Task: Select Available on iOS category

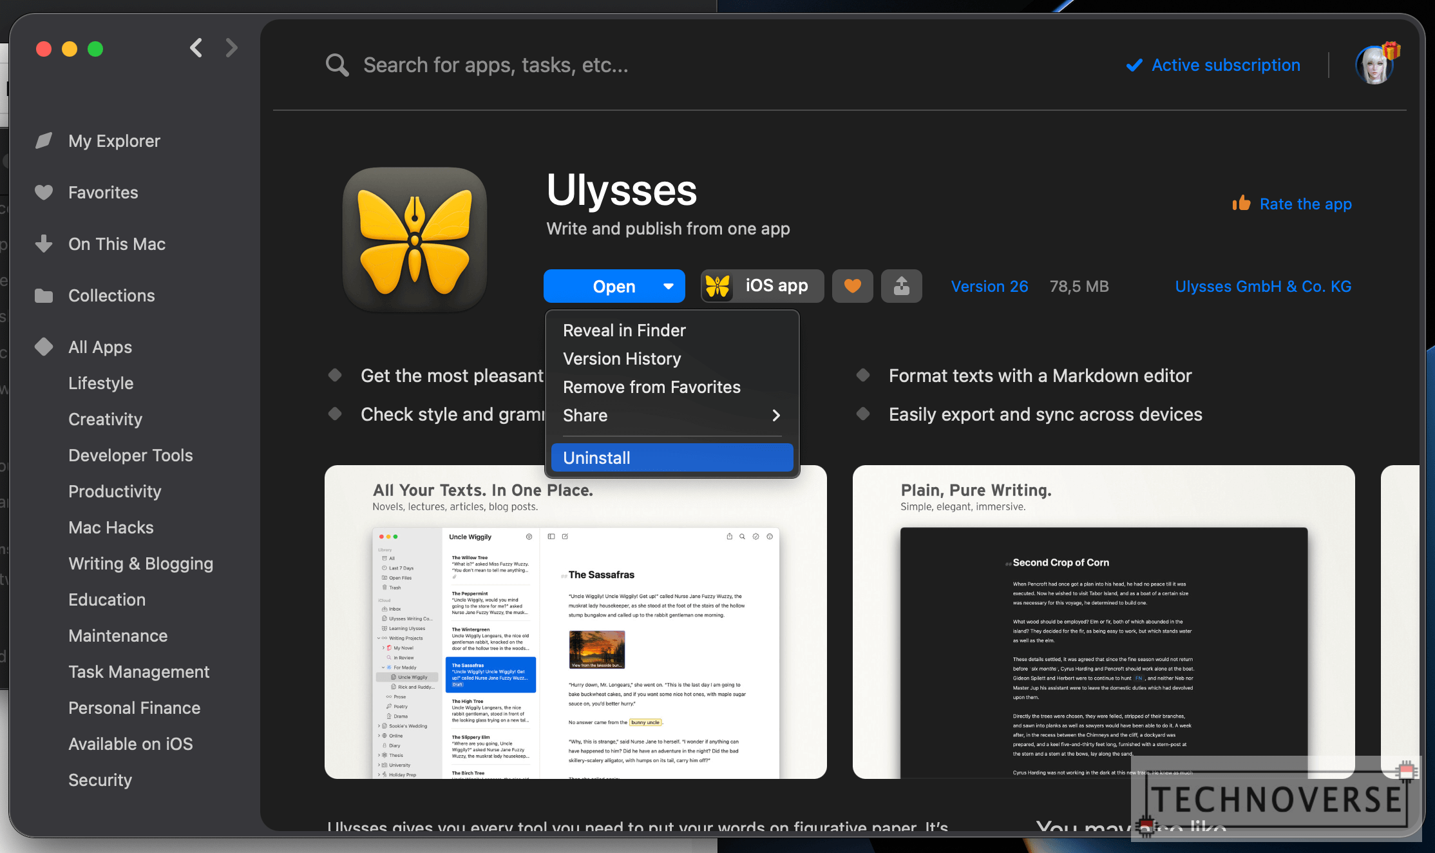Action: click(130, 743)
